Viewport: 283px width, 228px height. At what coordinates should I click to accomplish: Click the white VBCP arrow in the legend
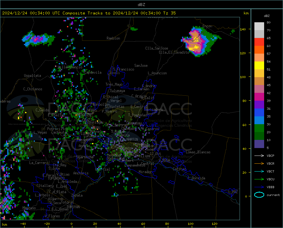coord(259,156)
